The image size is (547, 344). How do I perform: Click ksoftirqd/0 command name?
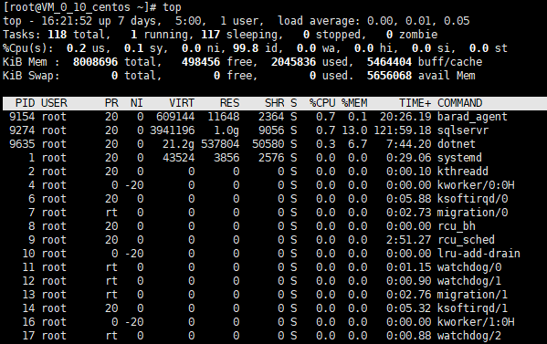(472, 199)
